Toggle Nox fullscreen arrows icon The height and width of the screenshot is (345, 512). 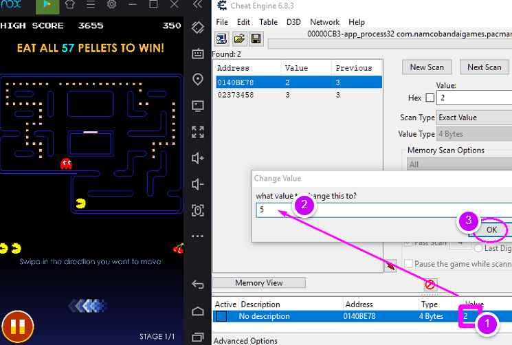(x=197, y=132)
